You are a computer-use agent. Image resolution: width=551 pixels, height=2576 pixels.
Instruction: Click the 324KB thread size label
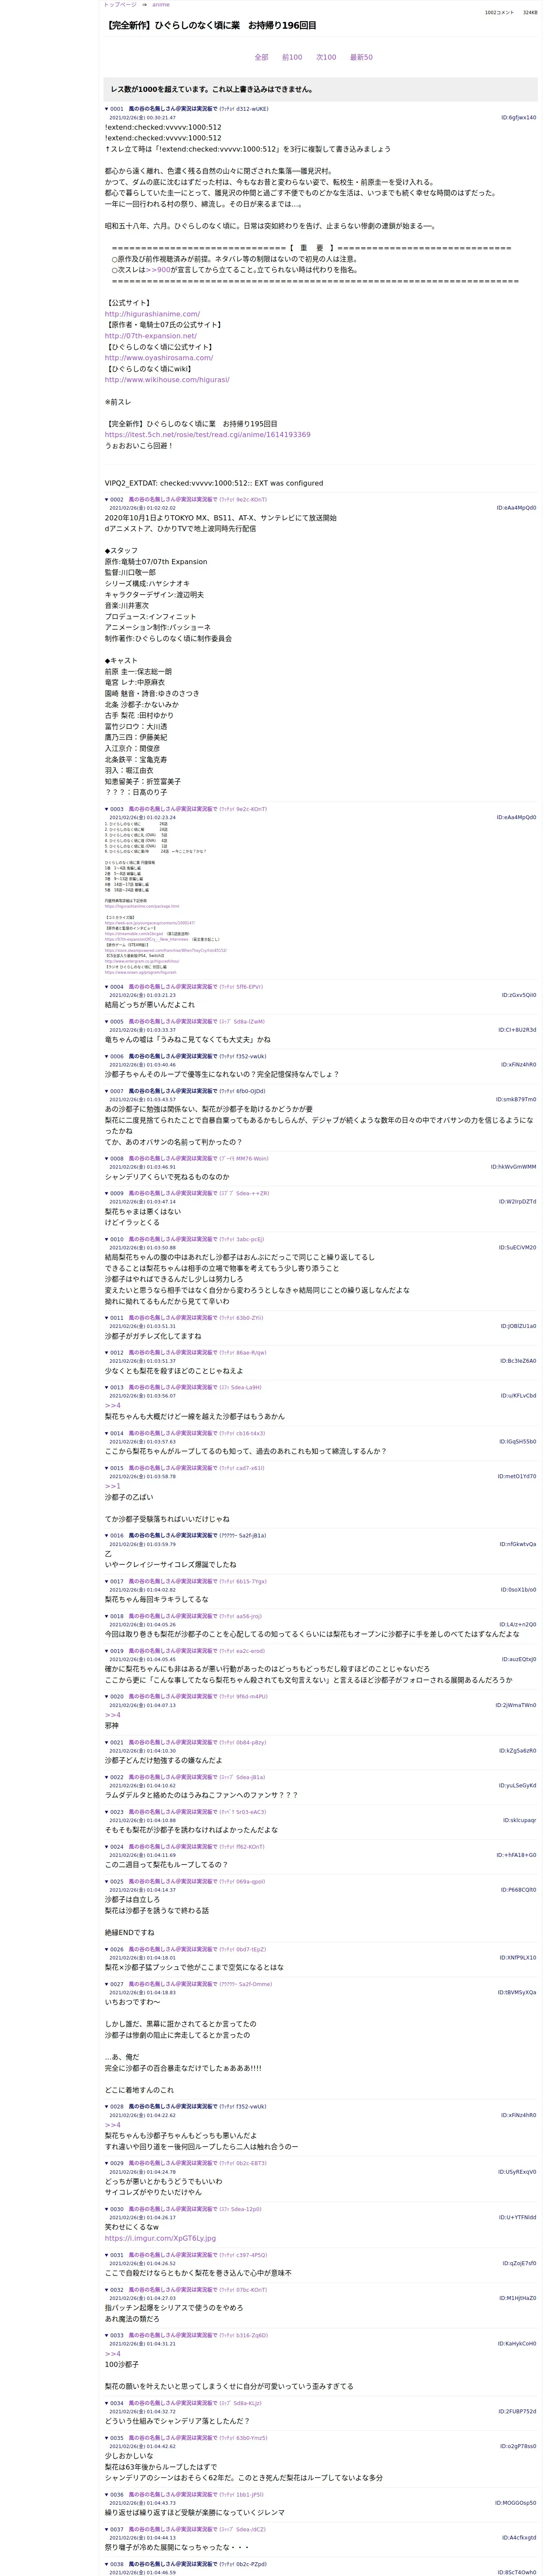[530, 13]
